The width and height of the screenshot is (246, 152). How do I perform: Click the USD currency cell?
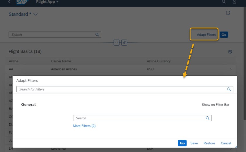point(150,69)
